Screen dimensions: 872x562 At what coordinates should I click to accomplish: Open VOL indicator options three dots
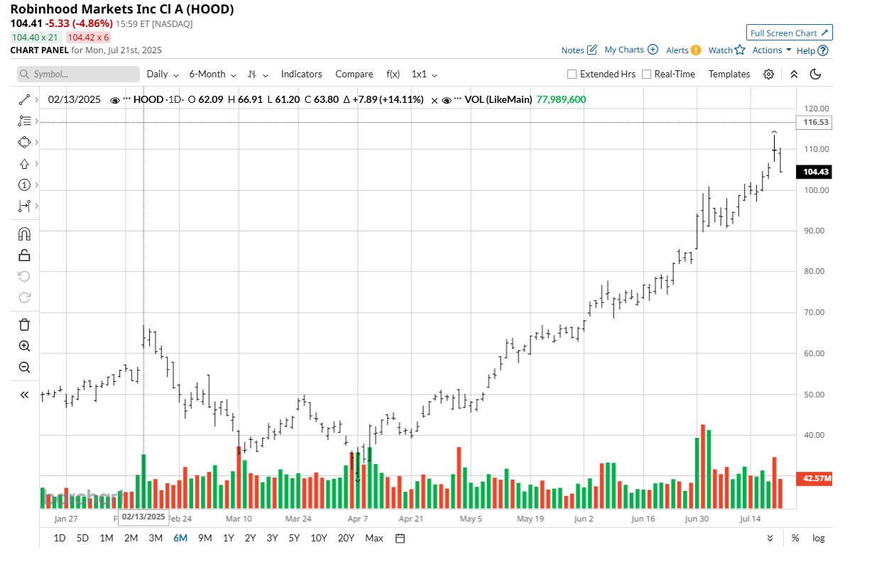pos(458,99)
